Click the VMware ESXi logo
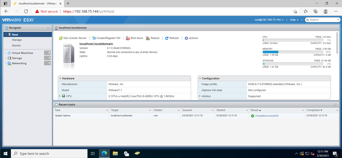The height and width of the screenshot is (158, 342). pyautogui.click(x=18, y=20)
